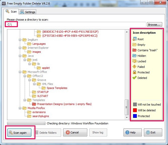Click the folder icon beside STARTUP
This screenshot has width=168, height=145.
[x=34, y=92]
